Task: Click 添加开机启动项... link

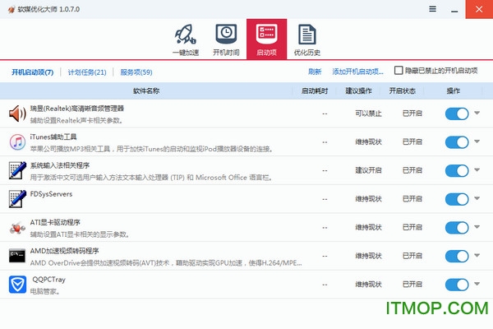Action: click(x=357, y=72)
